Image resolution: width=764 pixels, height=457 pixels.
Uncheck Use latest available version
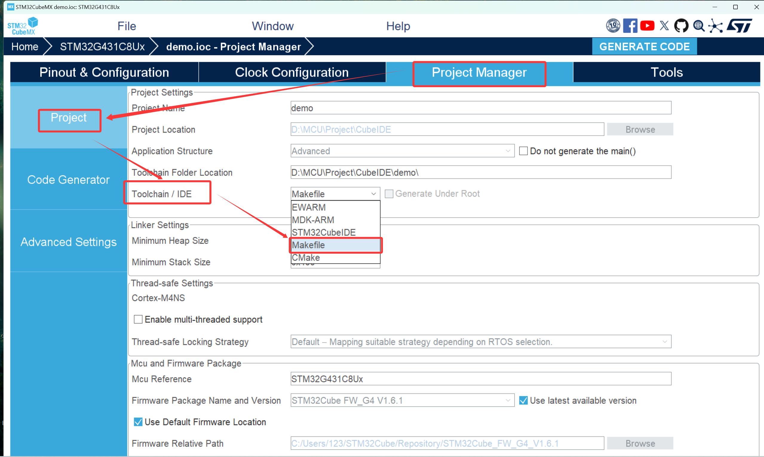pos(523,400)
